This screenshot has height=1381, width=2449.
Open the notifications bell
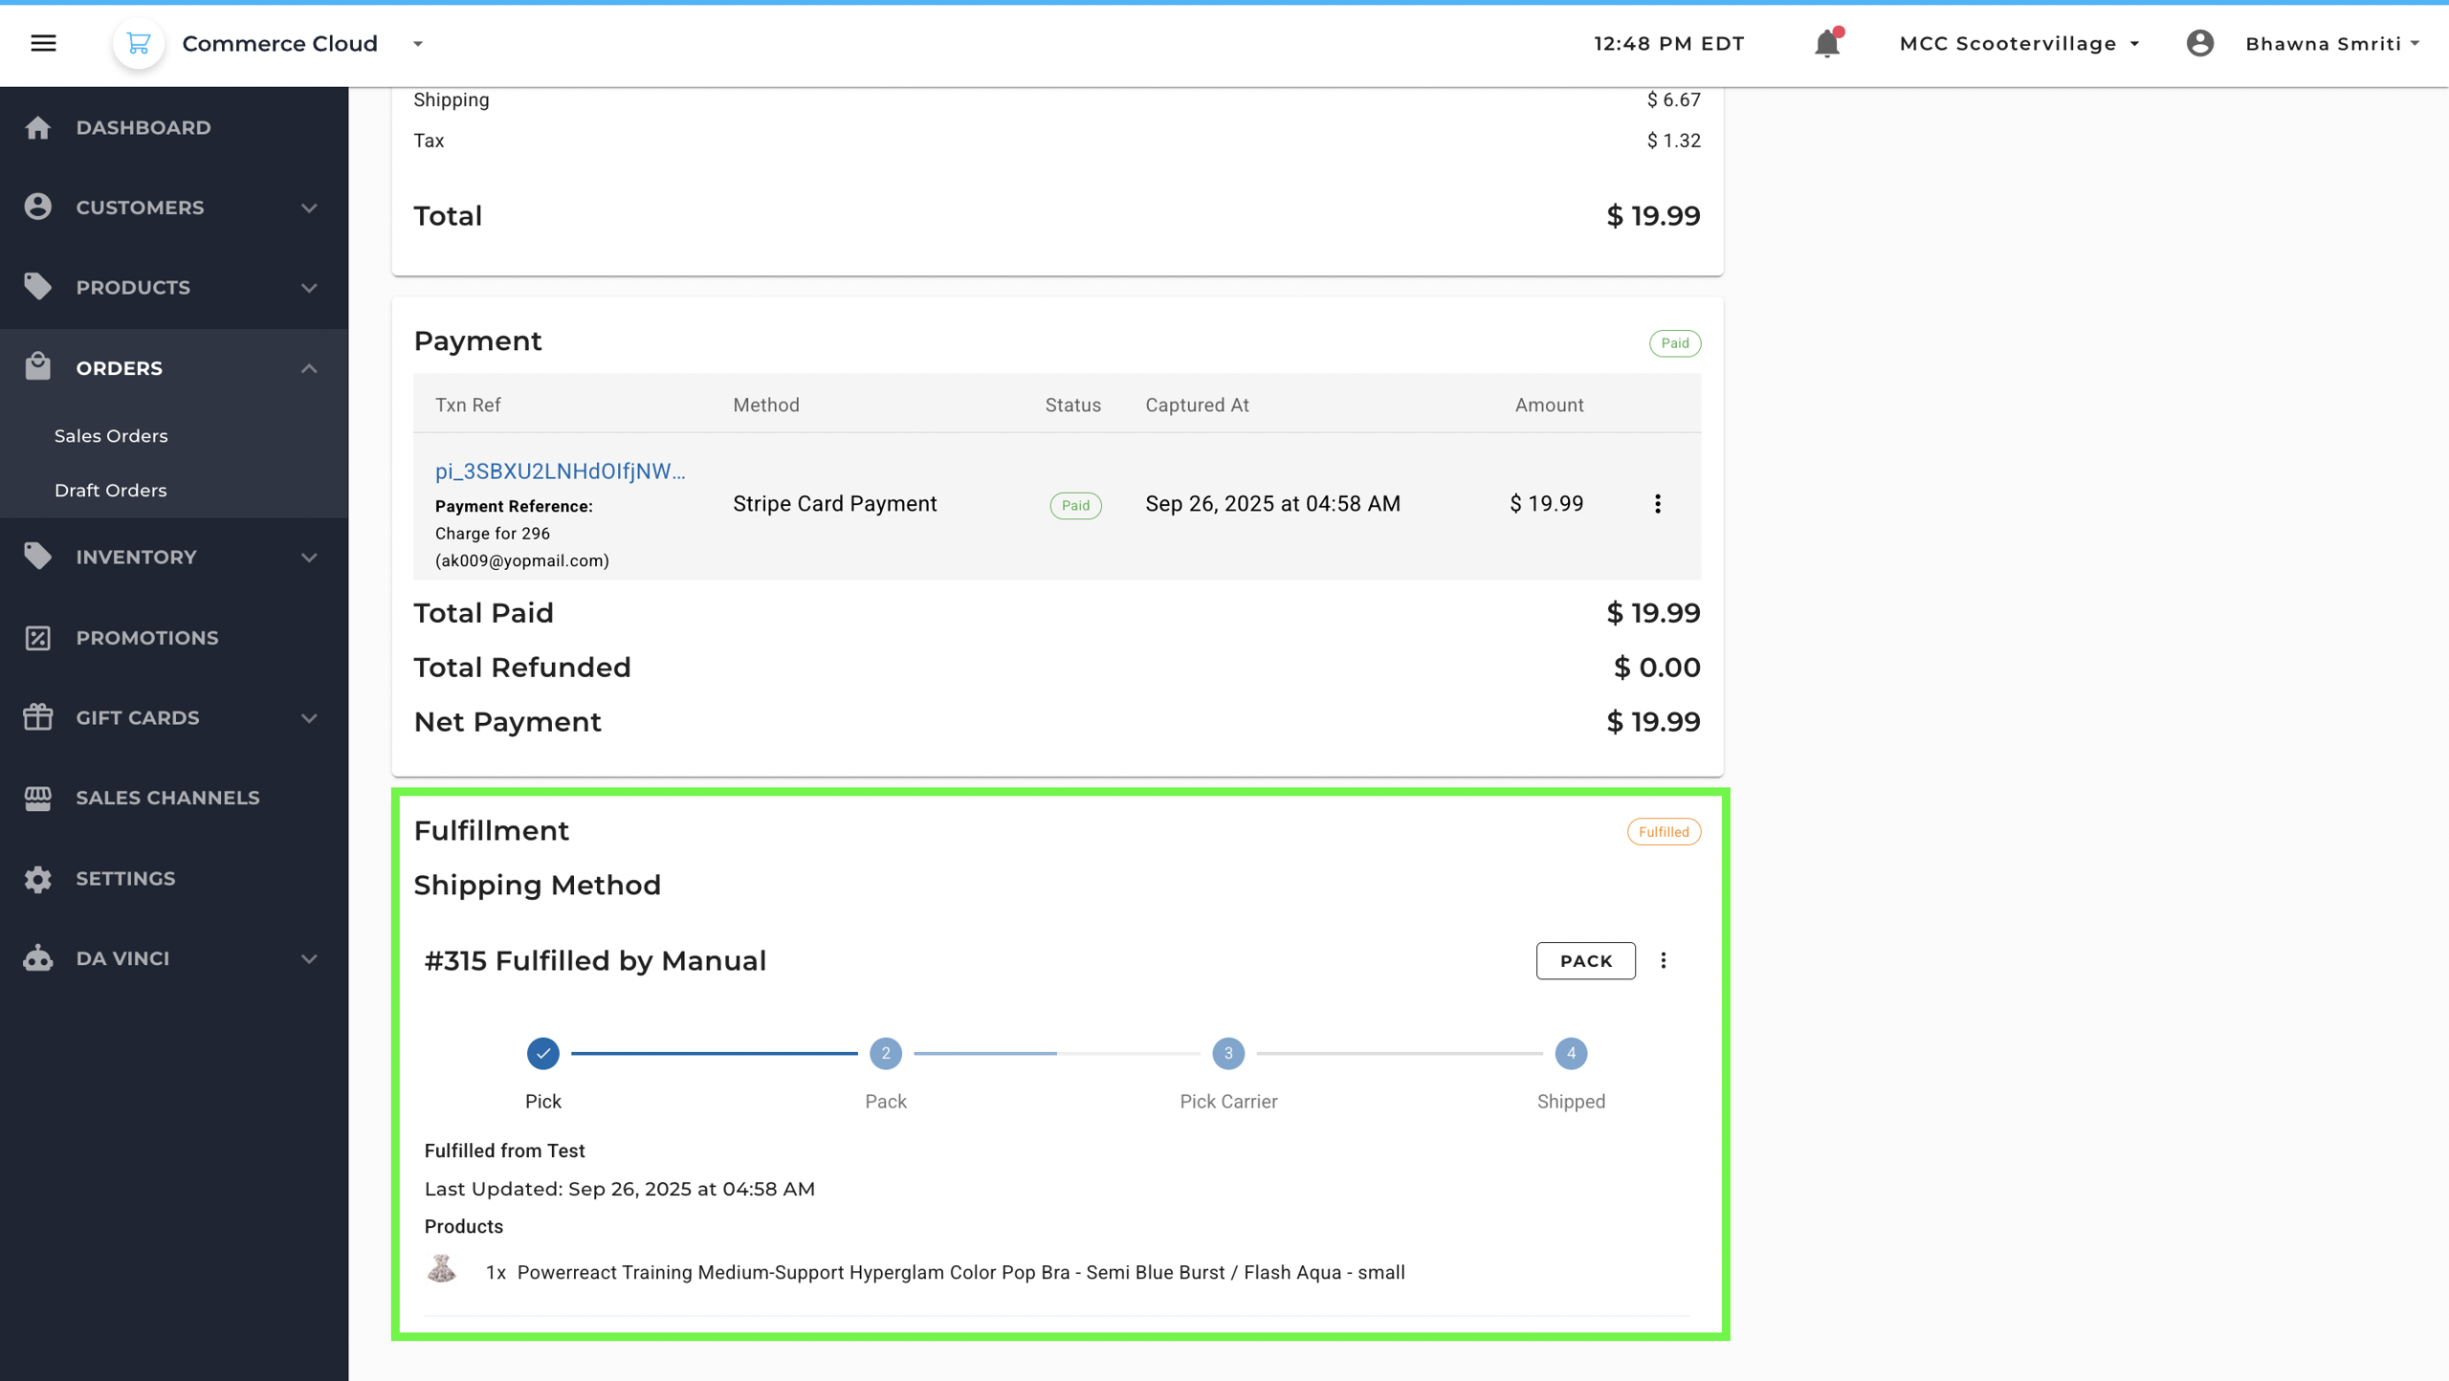[1826, 44]
